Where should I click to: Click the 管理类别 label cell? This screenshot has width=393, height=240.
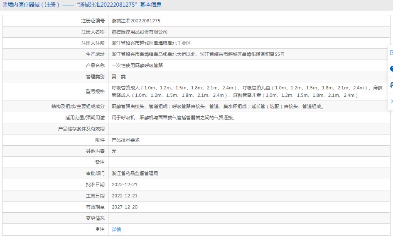tap(55, 77)
